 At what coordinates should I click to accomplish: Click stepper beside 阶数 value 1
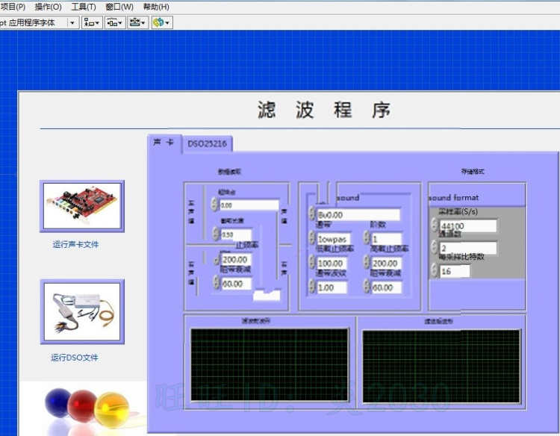pyautogui.click(x=367, y=239)
